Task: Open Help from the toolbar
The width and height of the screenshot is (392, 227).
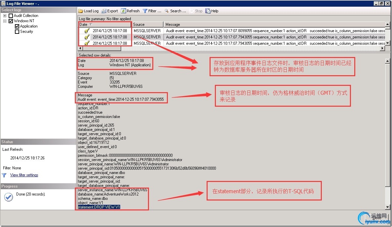Action: tap(212, 11)
